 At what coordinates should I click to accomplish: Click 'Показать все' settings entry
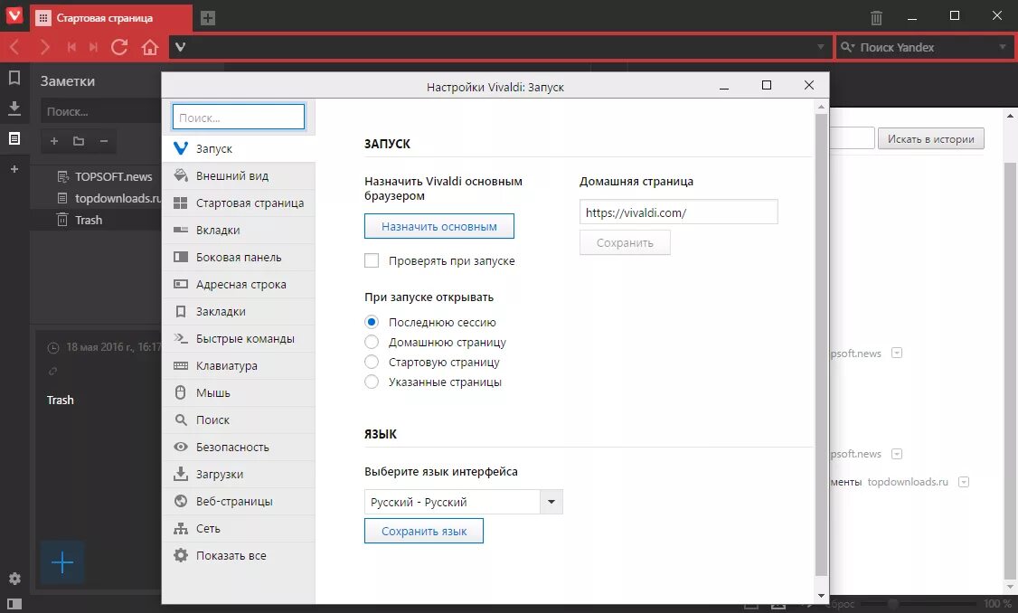[239, 556]
